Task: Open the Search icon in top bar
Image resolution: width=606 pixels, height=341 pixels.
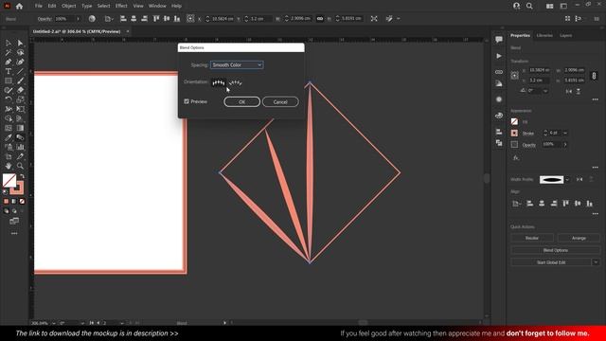Action: click(x=529, y=7)
